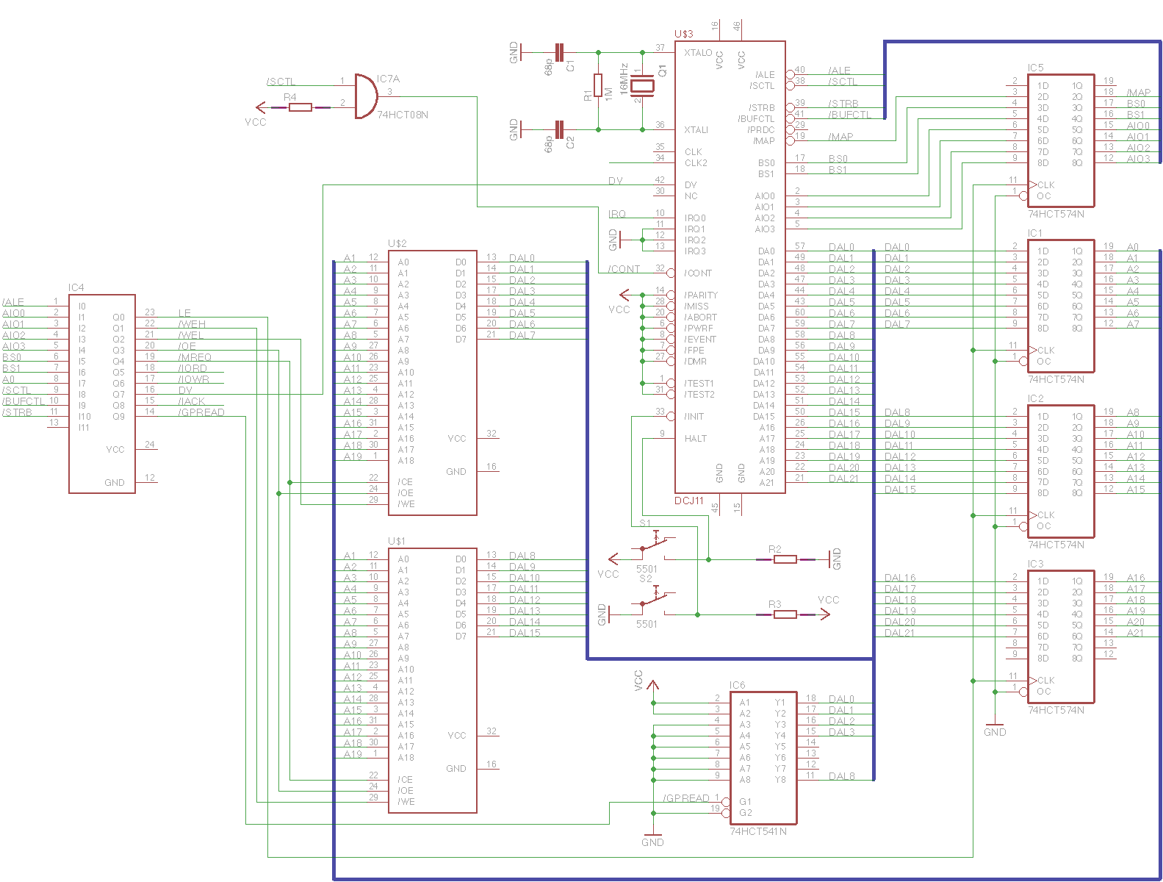1163x882 pixels.
Task: Select the IC7A AND gate symbol
Action: (x=366, y=96)
